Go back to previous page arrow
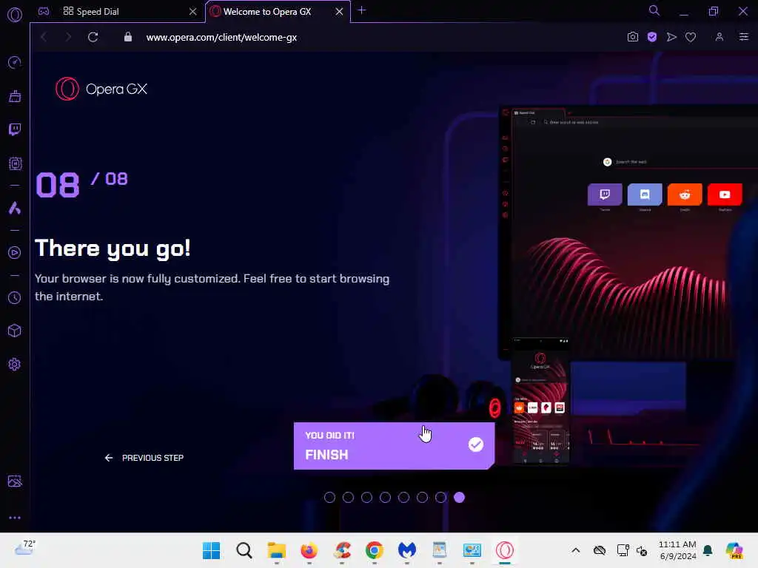The image size is (758, 568). click(x=44, y=37)
